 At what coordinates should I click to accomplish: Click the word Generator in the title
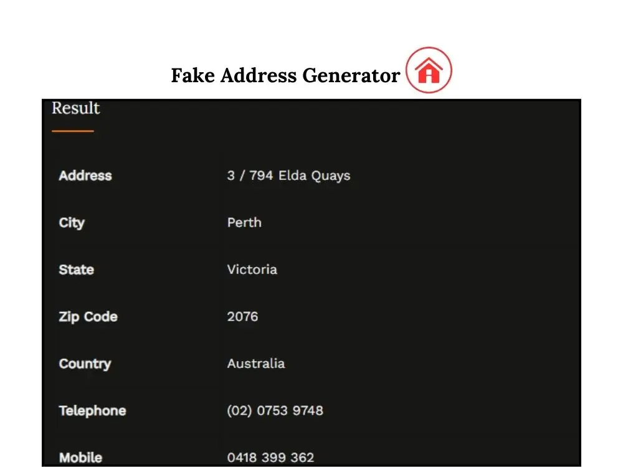point(351,76)
